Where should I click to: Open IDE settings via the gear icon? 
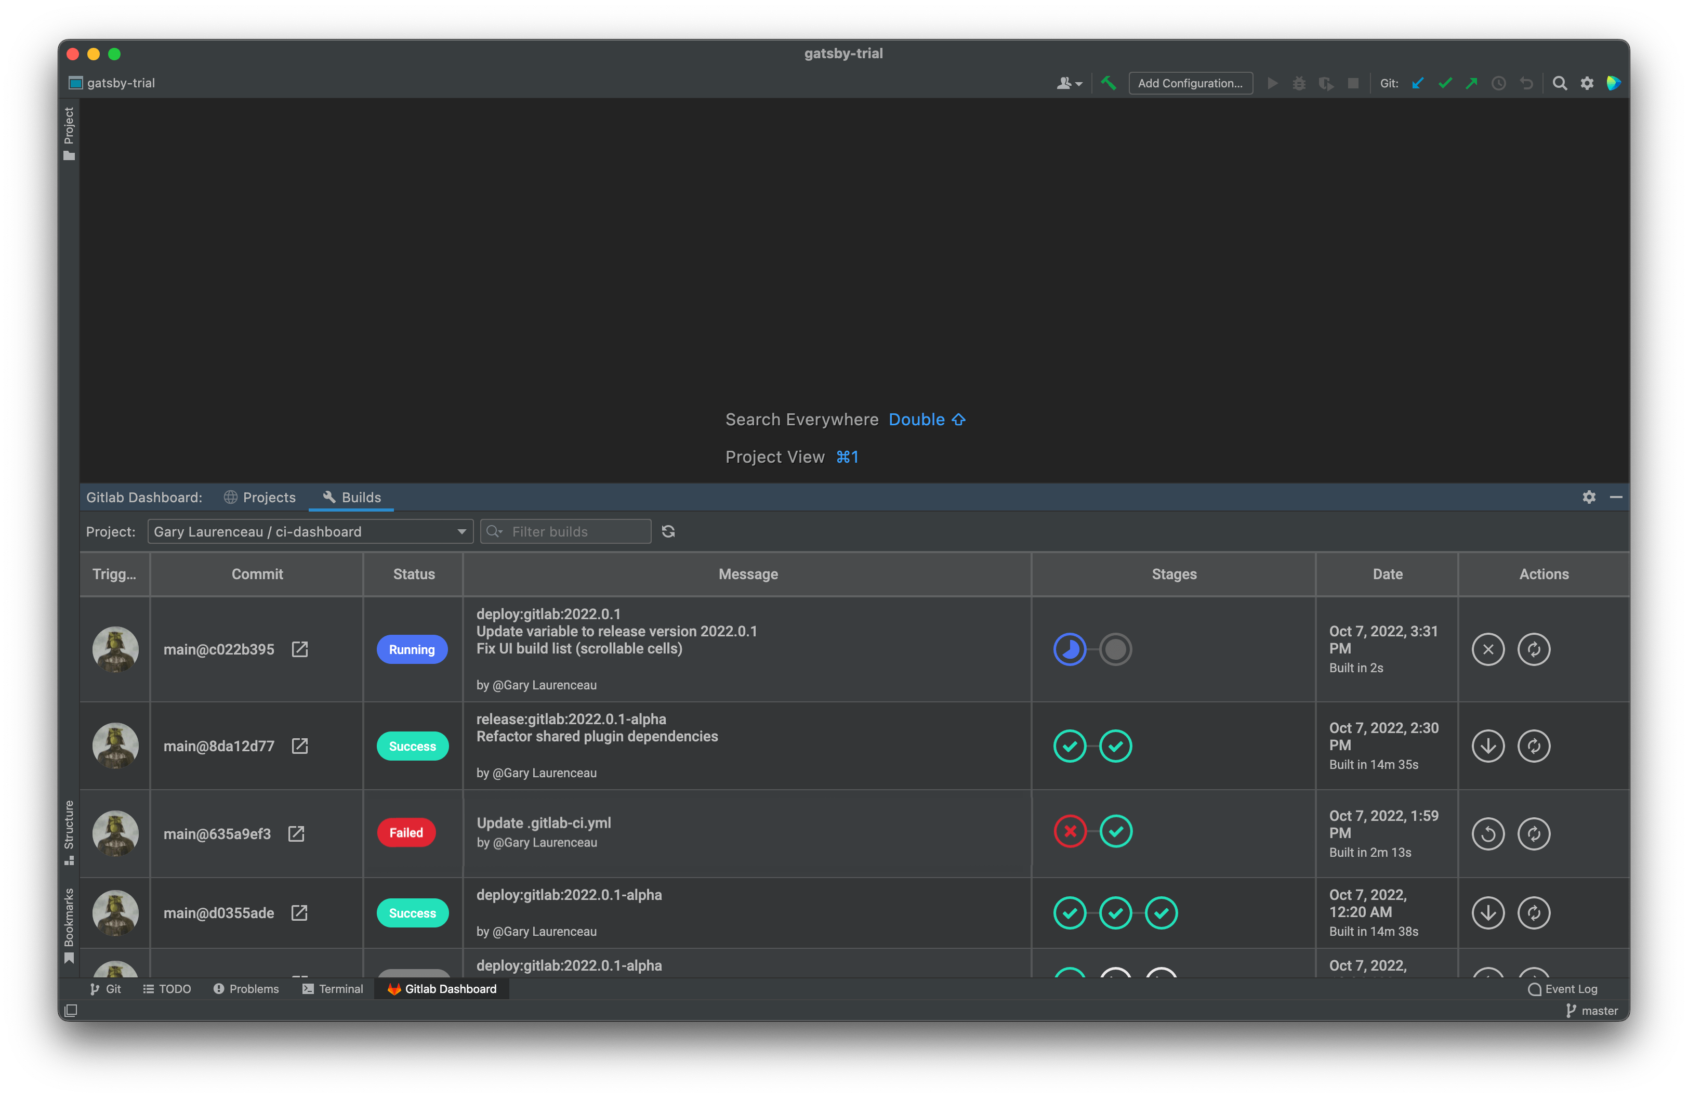tap(1587, 83)
